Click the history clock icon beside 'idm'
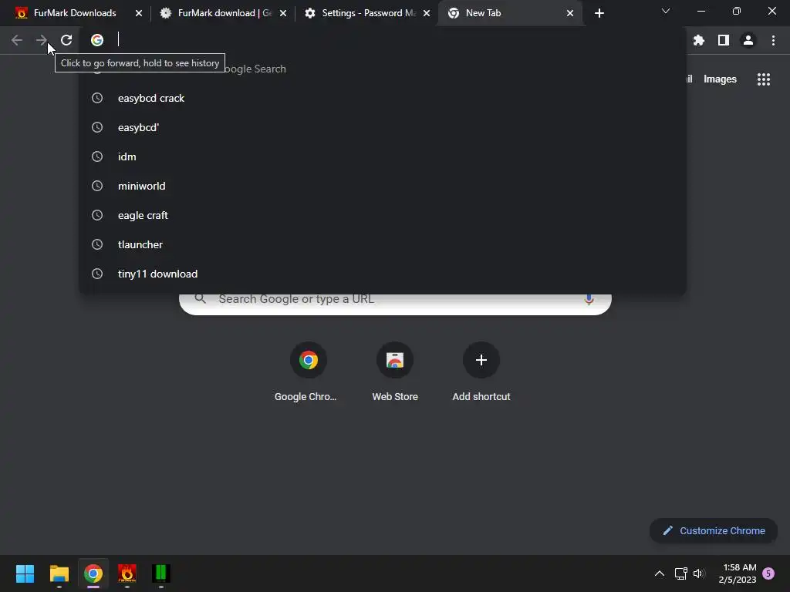The image size is (790, 592). point(97,156)
